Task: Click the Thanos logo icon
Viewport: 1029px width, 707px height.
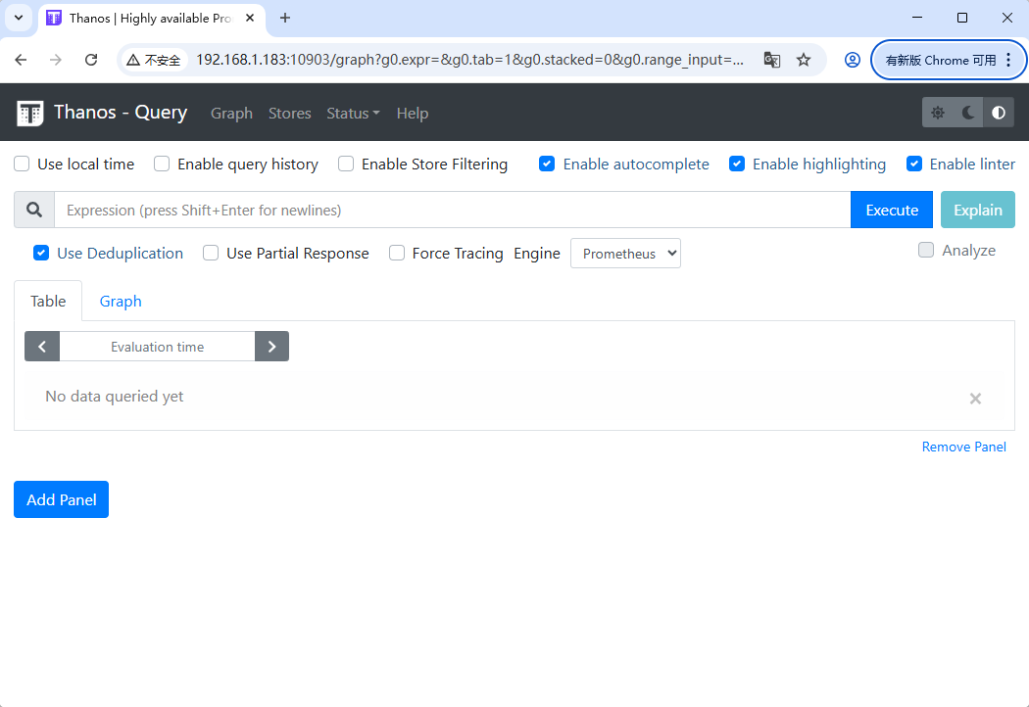Action: click(30, 114)
